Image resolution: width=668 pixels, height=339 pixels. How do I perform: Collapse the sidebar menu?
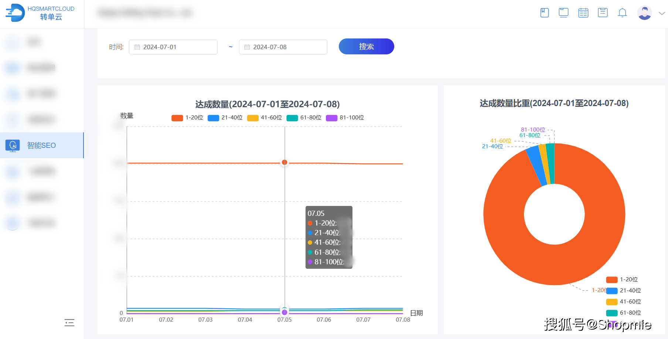[x=69, y=323]
